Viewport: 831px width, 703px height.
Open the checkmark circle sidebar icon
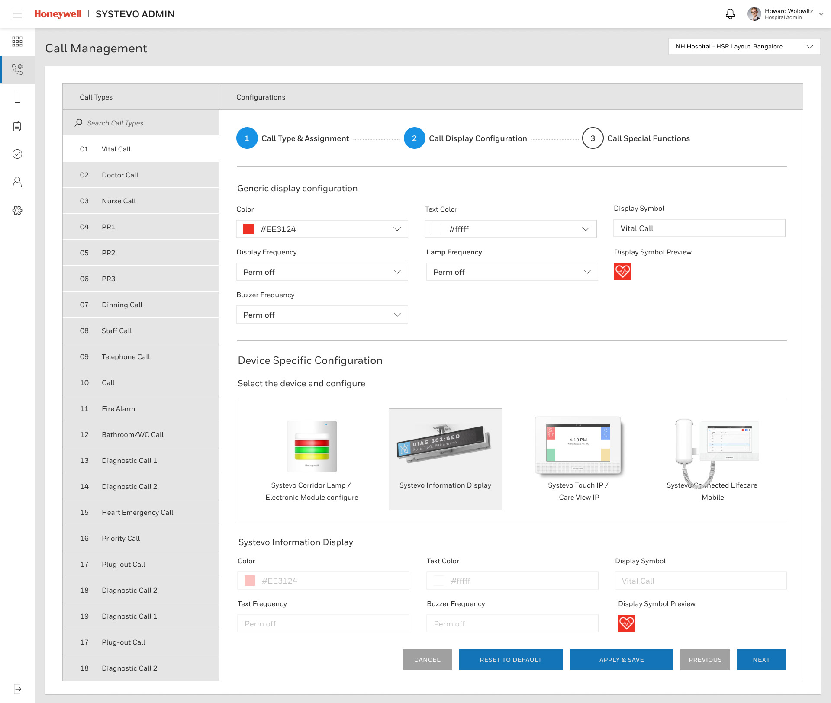tap(17, 154)
